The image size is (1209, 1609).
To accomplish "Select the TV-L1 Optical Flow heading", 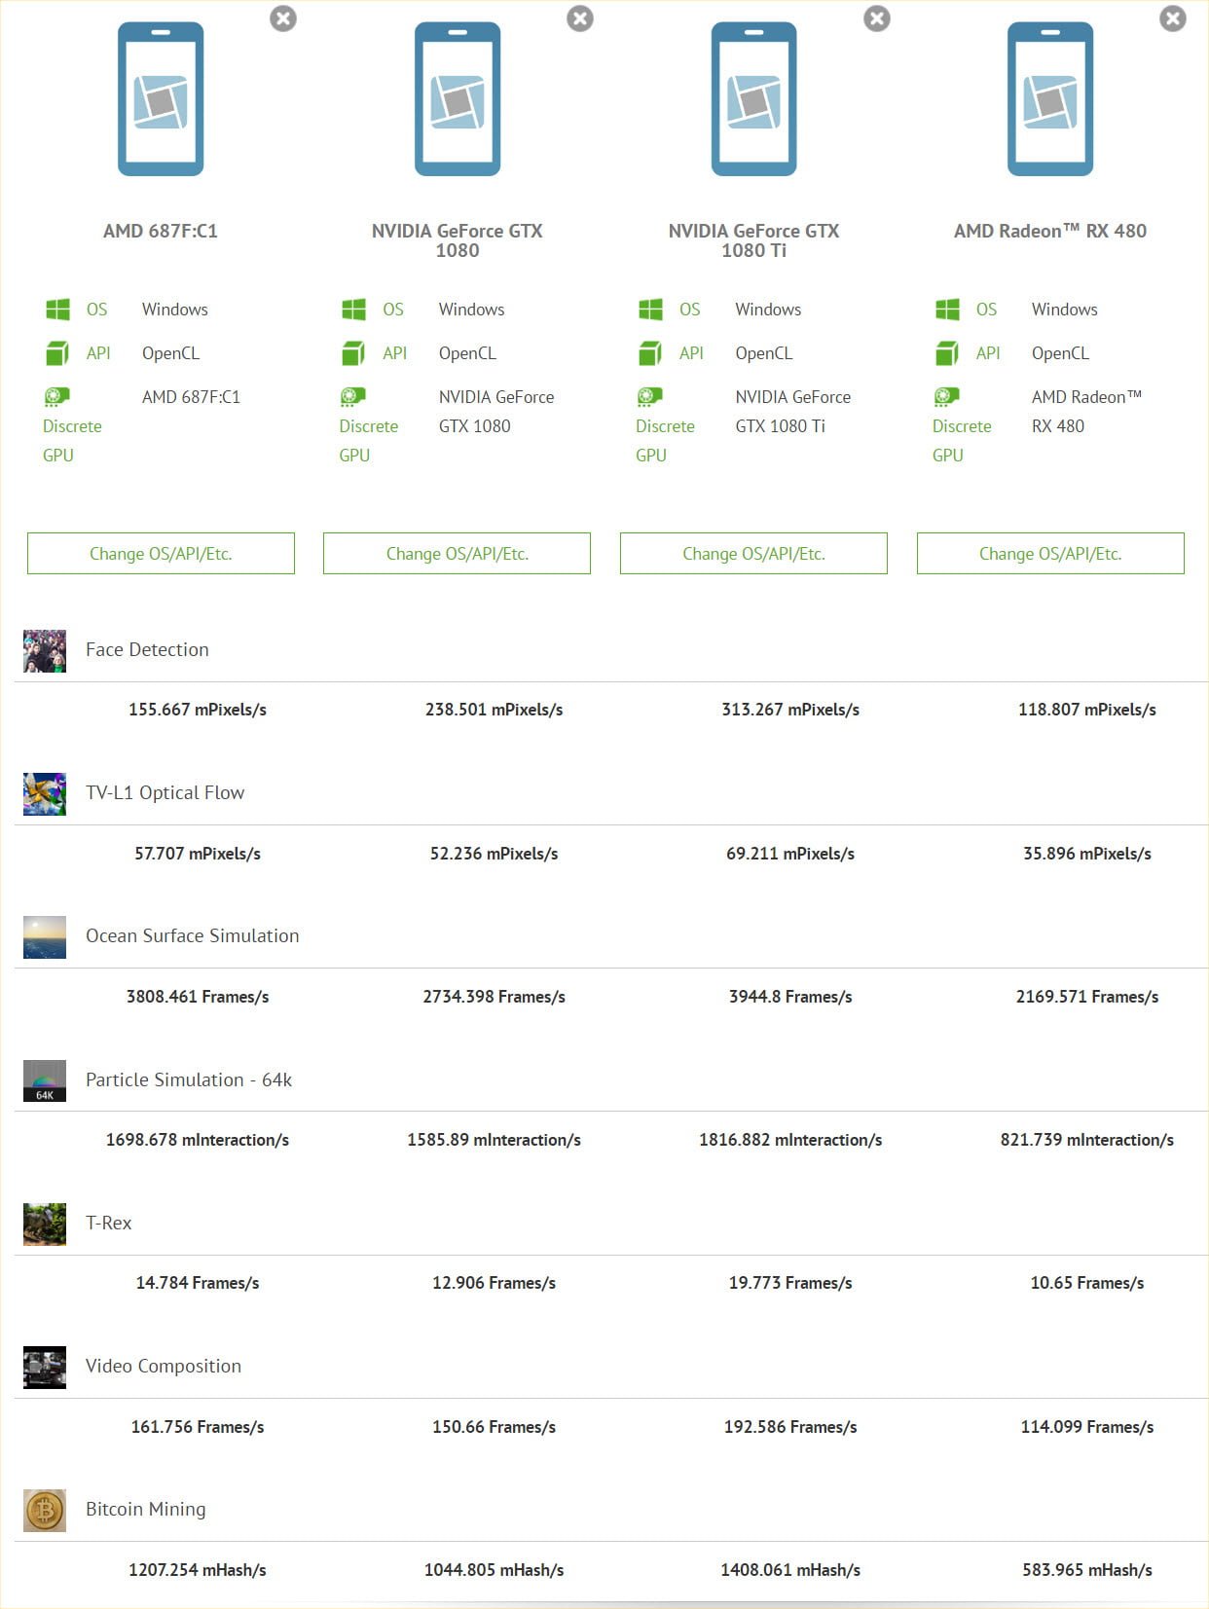I will tap(165, 792).
